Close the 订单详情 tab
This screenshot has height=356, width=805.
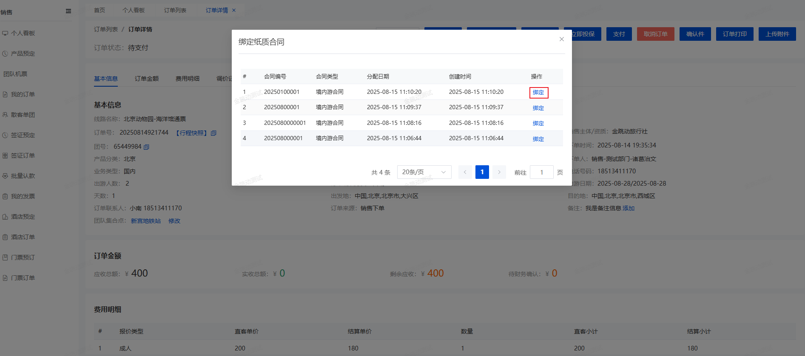(x=234, y=10)
